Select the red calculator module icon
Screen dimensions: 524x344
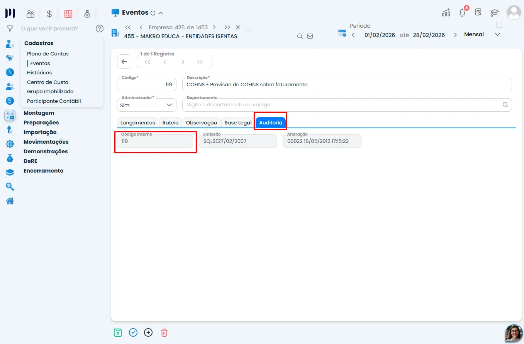pos(68,14)
